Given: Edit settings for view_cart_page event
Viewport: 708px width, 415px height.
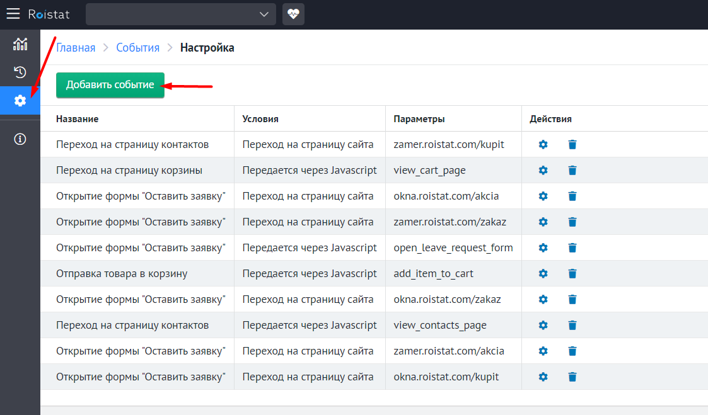Looking at the screenshot, I should 543,170.
